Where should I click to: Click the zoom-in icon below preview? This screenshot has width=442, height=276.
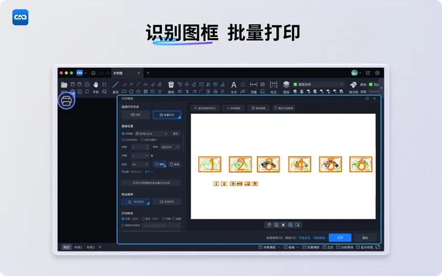click(x=276, y=225)
